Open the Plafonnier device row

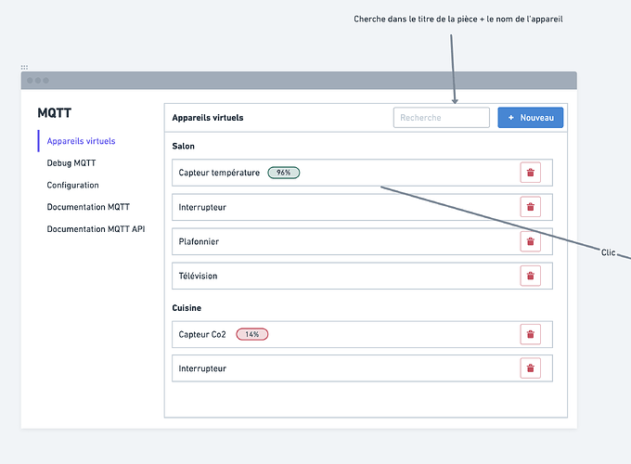(343, 241)
